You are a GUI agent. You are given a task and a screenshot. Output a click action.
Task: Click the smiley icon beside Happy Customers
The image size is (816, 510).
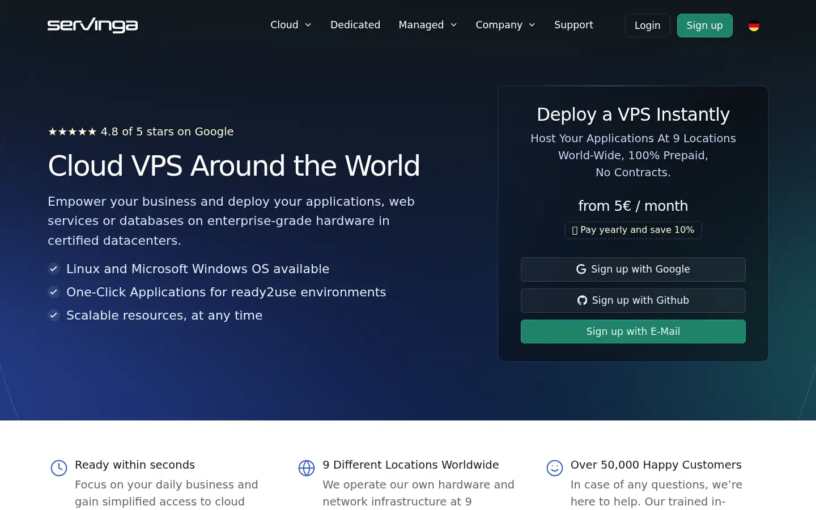[x=554, y=468]
